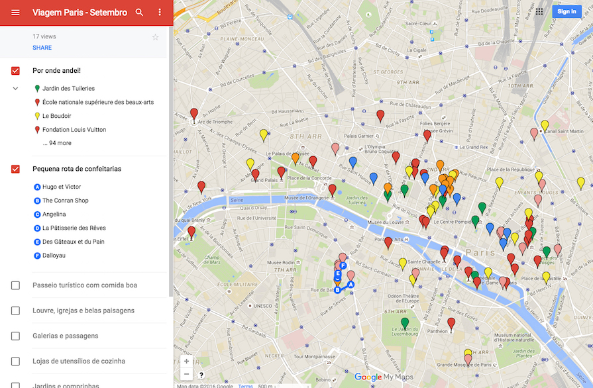Enable Lojas de utensílios de cozinha layer
This screenshot has width=593, height=388.
click(15, 361)
